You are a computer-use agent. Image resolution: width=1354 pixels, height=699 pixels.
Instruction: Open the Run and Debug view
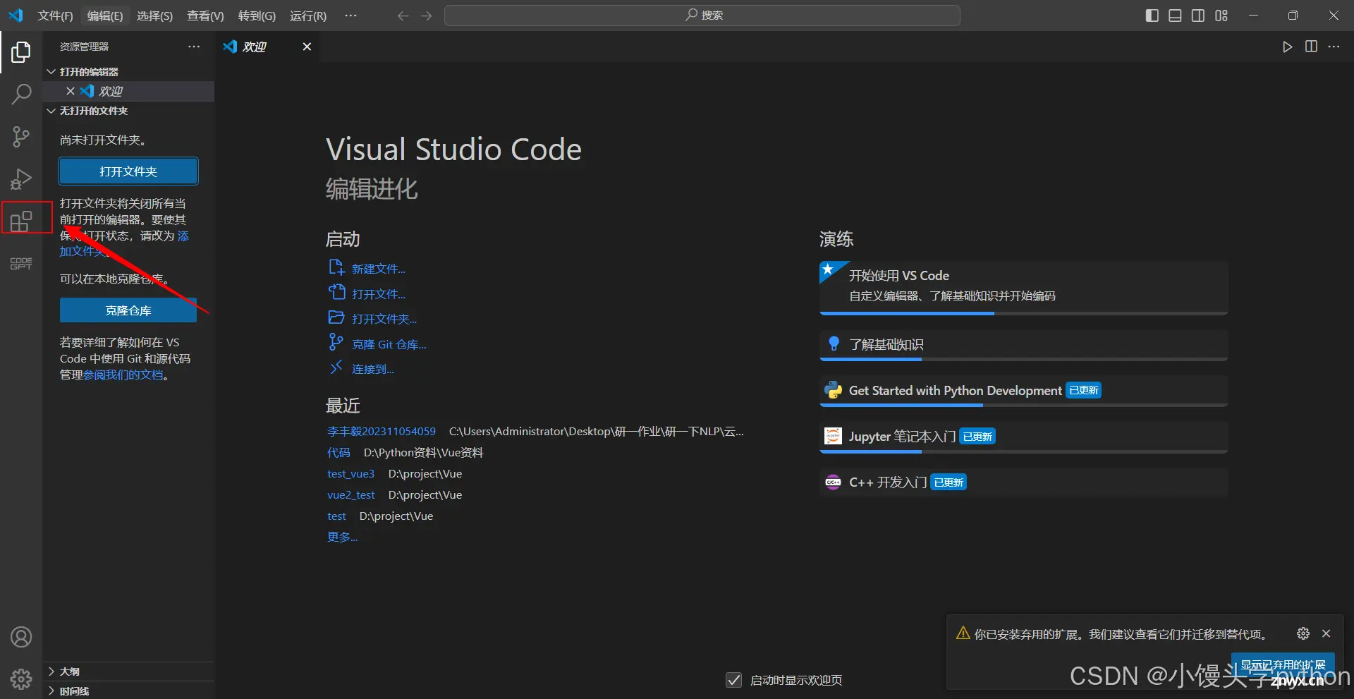[x=21, y=179]
